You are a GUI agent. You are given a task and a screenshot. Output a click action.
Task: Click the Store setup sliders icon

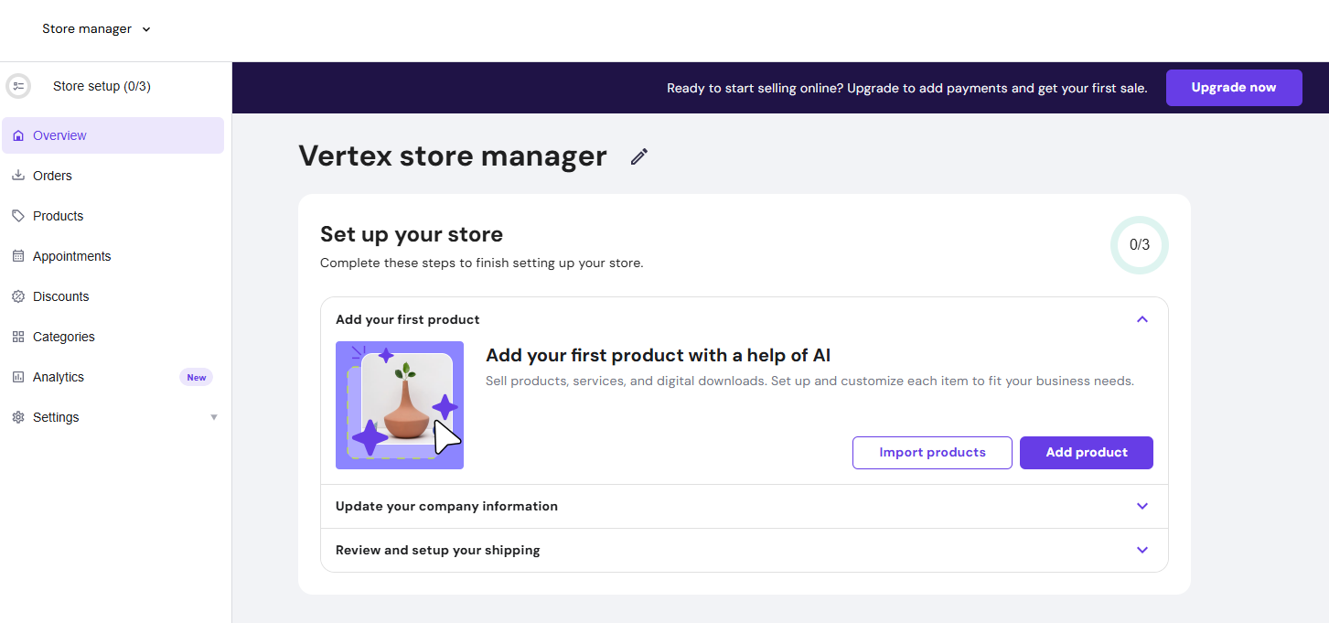(18, 85)
